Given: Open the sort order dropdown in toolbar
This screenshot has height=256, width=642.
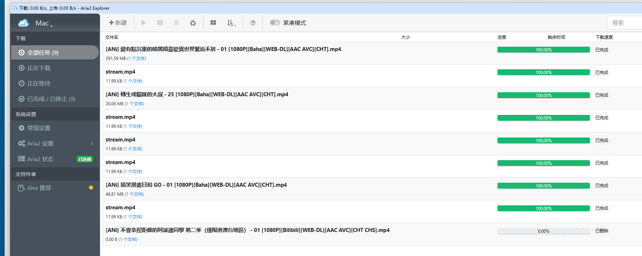Looking at the screenshot, I should [231, 23].
